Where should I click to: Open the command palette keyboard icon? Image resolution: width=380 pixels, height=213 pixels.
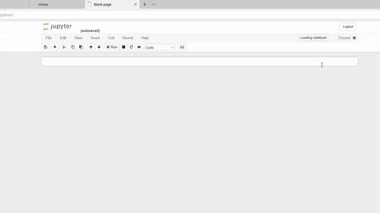182,47
